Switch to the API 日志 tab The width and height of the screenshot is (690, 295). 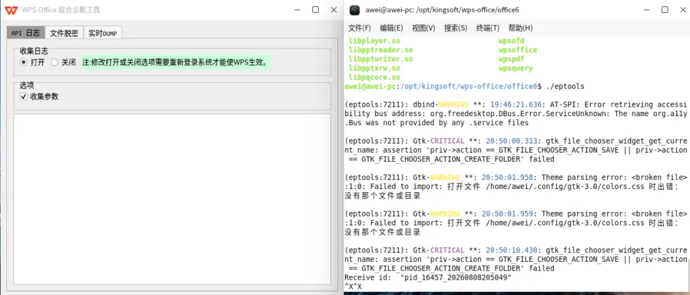(26, 33)
